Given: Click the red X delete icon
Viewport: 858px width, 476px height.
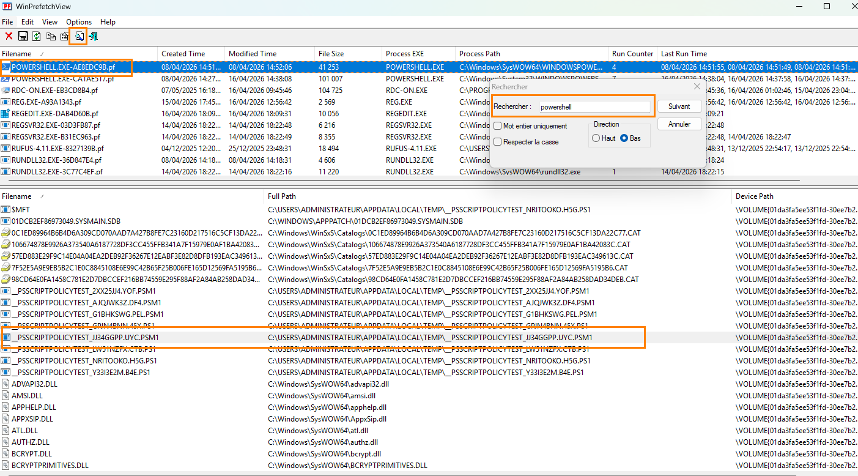Looking at the screenshot, I should tap(9, 37).
